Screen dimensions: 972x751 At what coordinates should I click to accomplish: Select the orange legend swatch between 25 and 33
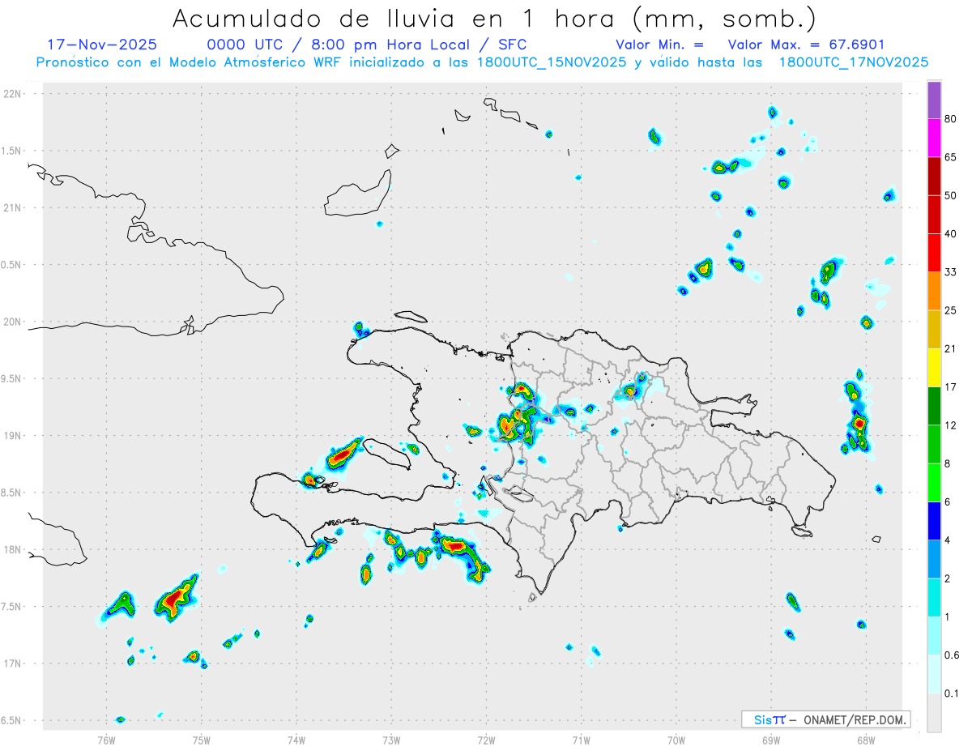click(x=934, y=291)
